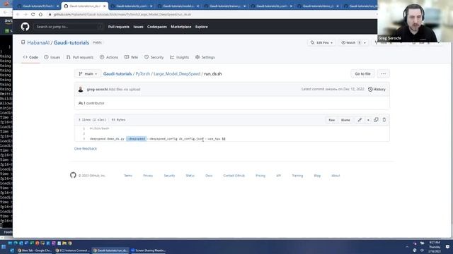Open the footer Training link

click(297, 176)
